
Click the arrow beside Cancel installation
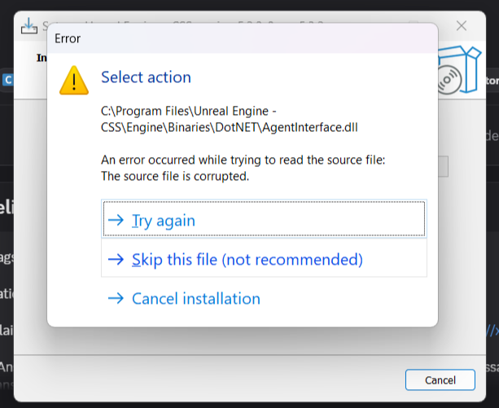click(115, 299)
